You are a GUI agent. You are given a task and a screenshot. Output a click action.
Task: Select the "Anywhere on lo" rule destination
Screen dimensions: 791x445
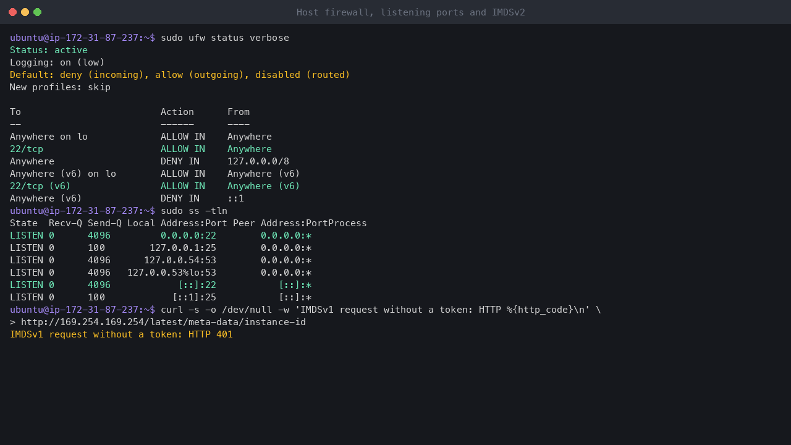tap(49, 137)
